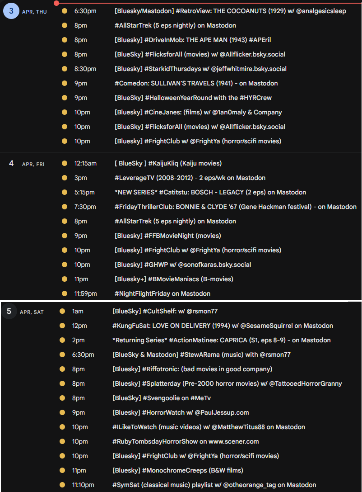Open the #KaijuKliq Kaiju movies event

click(x=168, y=163)
